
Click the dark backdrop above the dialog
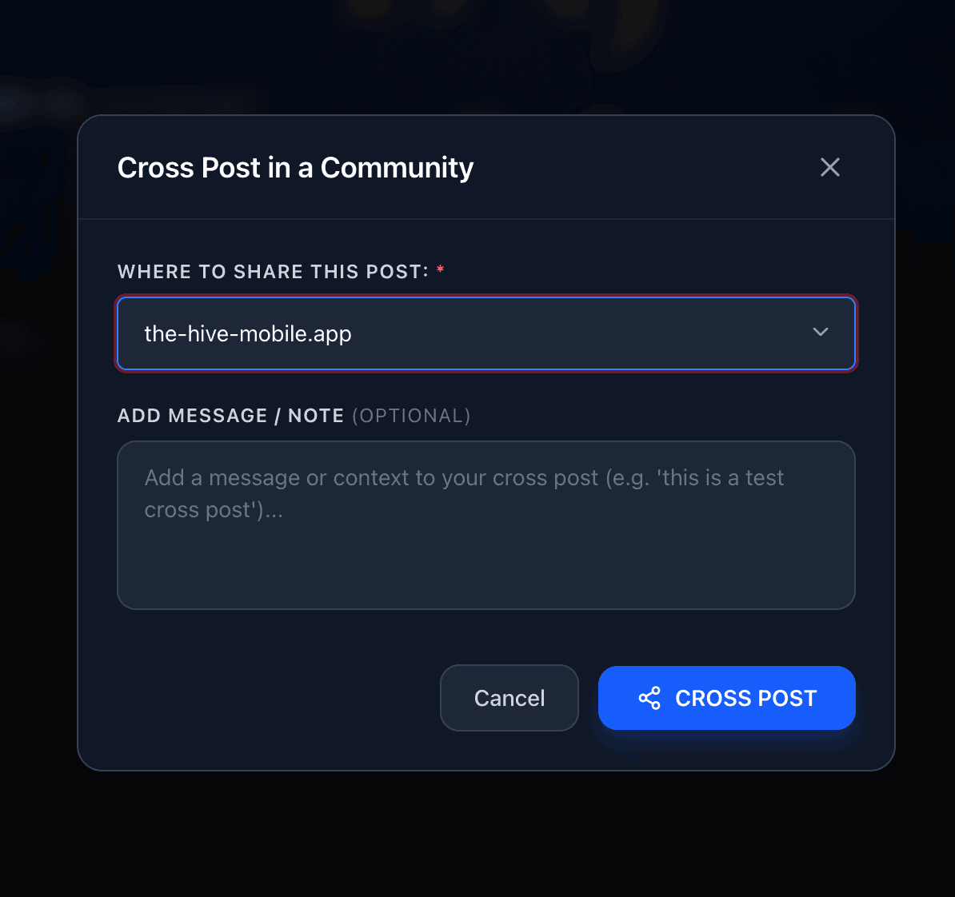click(x=477, y=55)
